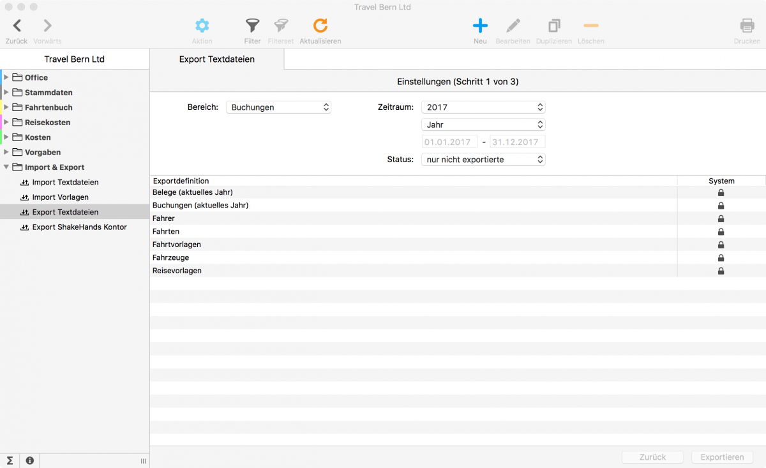Select Buchungen (aktuelles Jahr) export definition
766x468 pixels.
pyautogui.click(x=200, y=206)
